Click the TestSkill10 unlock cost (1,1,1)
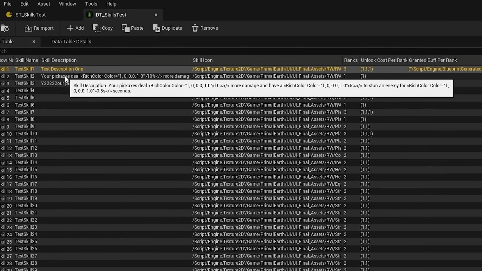The image size is (482, 271). [x=367, y=134]
